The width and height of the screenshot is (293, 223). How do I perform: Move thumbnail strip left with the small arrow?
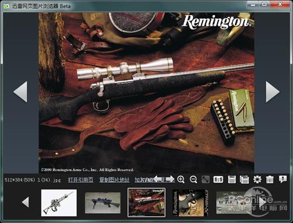click(26, 202)
